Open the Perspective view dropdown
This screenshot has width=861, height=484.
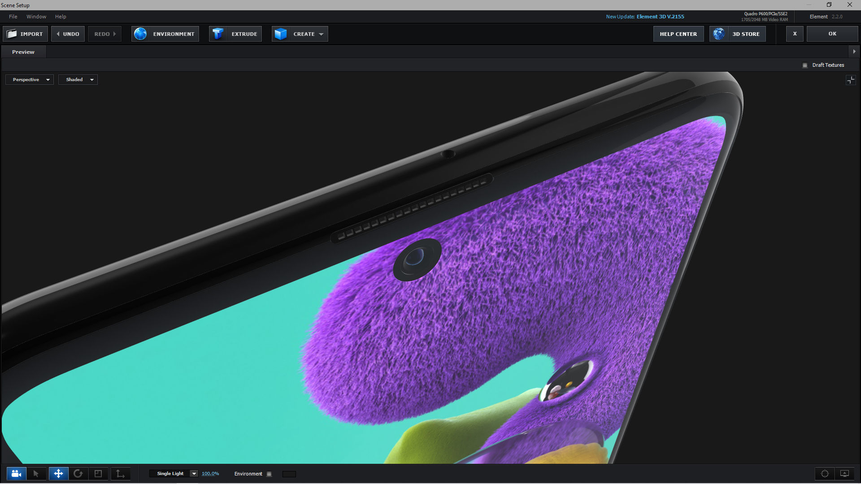30,80
